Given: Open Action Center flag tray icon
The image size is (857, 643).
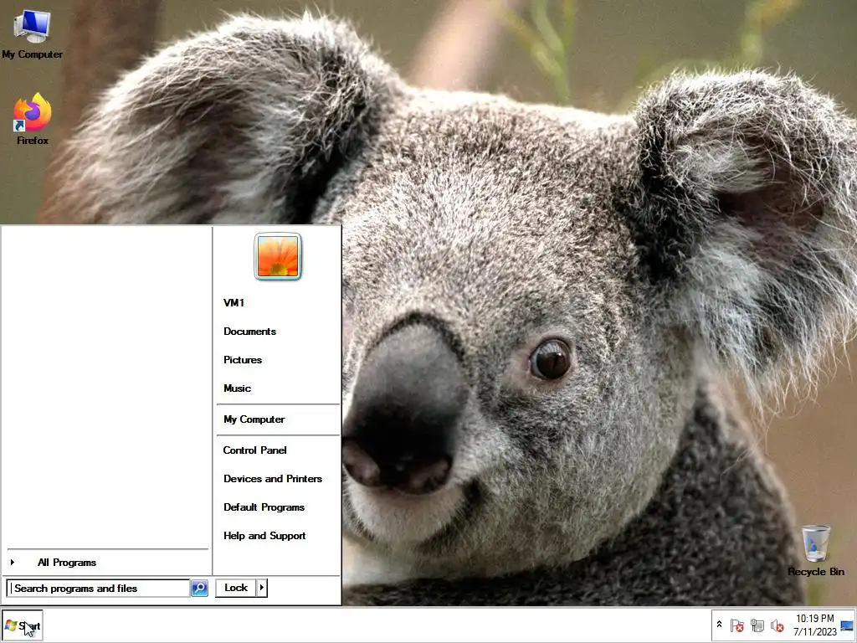Looking at the screenshot, I should click(x=736, y=625).
